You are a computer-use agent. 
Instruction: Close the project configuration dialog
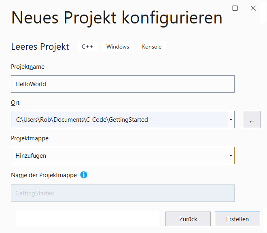pos(253,8)
